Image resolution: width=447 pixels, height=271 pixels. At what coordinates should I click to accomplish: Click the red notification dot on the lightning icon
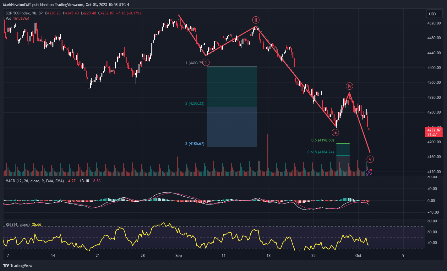pyautogui.click(x=371, y=169)
